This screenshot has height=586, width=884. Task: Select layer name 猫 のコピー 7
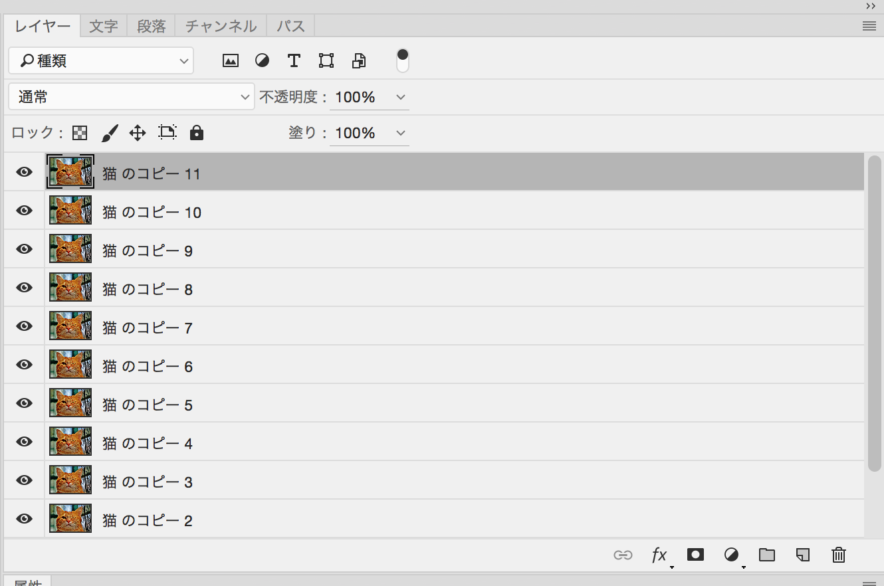148,328
